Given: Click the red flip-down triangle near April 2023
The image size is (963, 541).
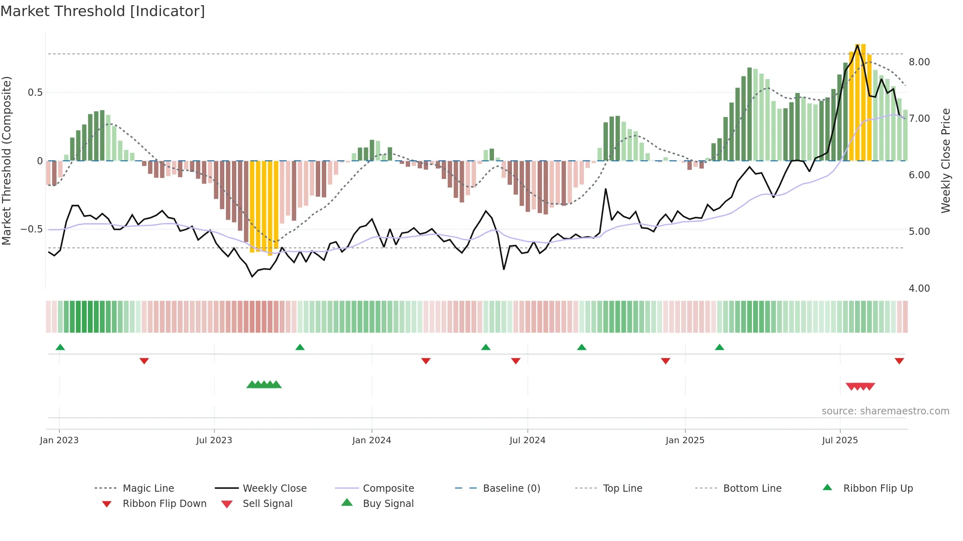Looking at the screenshot, I should [x=144, y=361].
